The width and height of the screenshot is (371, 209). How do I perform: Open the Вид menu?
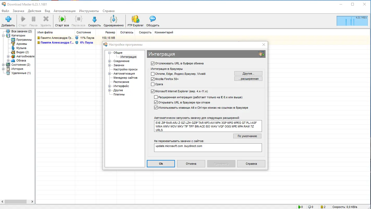tap(47, 11)
